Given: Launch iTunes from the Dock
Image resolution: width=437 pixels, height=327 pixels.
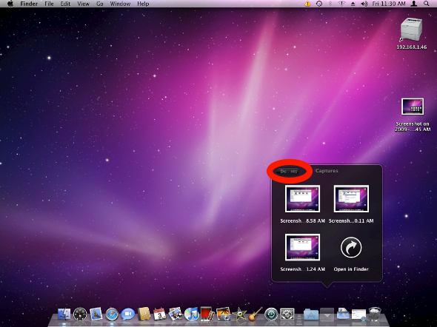Looking at the screenshot, I should point(191,314).
